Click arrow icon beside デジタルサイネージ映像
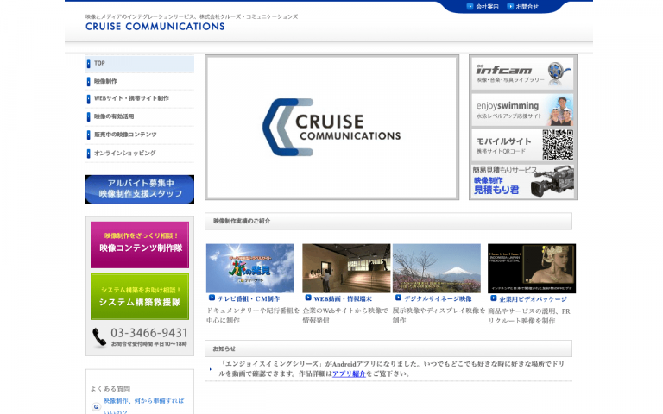The width and height of the screenshot is (663, 414). [398, 298]
